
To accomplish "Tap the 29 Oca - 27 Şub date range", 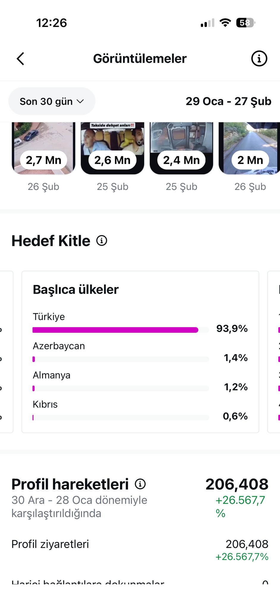I will coord(228,102).
